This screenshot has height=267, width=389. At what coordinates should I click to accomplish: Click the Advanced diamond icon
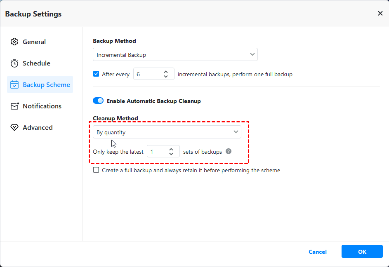[x=14, y=127]
